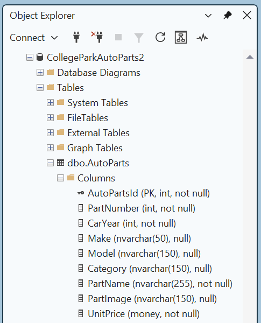Expand the Database Diagrams node
The height and width of the screenshot is (323, 261).
(x=40, y=73)
